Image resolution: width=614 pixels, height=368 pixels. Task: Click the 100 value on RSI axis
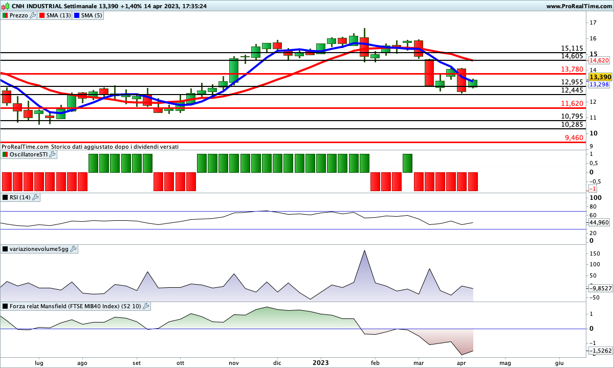595,197
